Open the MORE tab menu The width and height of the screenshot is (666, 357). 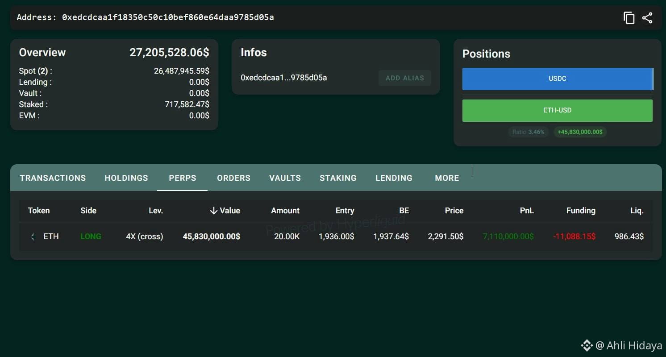point(447,178)
